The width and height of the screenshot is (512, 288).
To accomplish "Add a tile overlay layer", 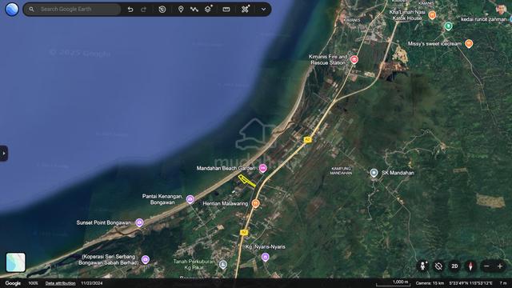I will (208, 9).
